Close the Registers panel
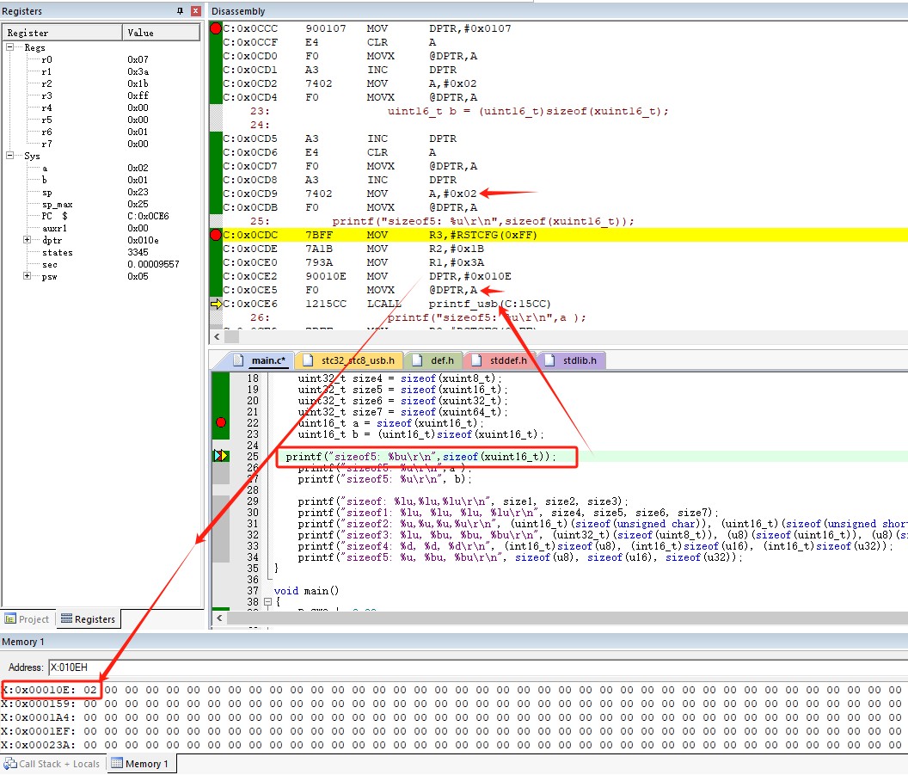Viewport: 908px width, 775px height. point(195,11)
